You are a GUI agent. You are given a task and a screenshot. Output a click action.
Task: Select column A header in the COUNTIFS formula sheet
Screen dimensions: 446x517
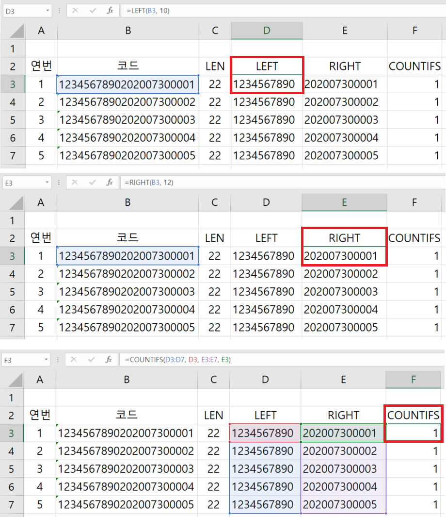tap(40, 380)
